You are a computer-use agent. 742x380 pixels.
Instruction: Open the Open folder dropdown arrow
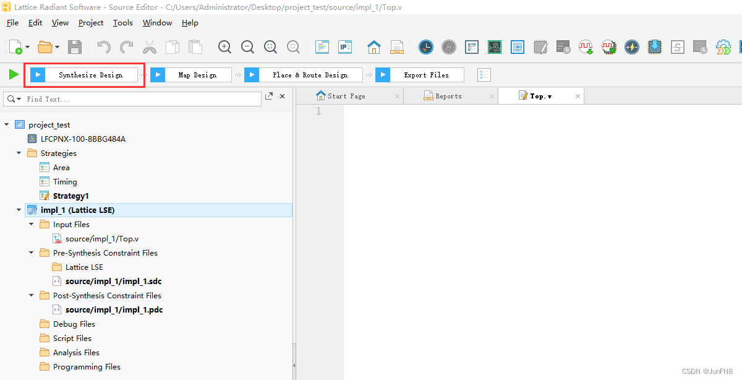[58, 47]
